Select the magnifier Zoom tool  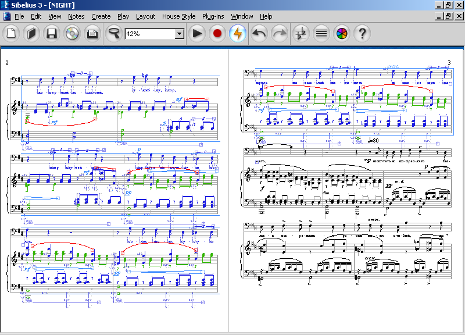[x=114, y=34]
